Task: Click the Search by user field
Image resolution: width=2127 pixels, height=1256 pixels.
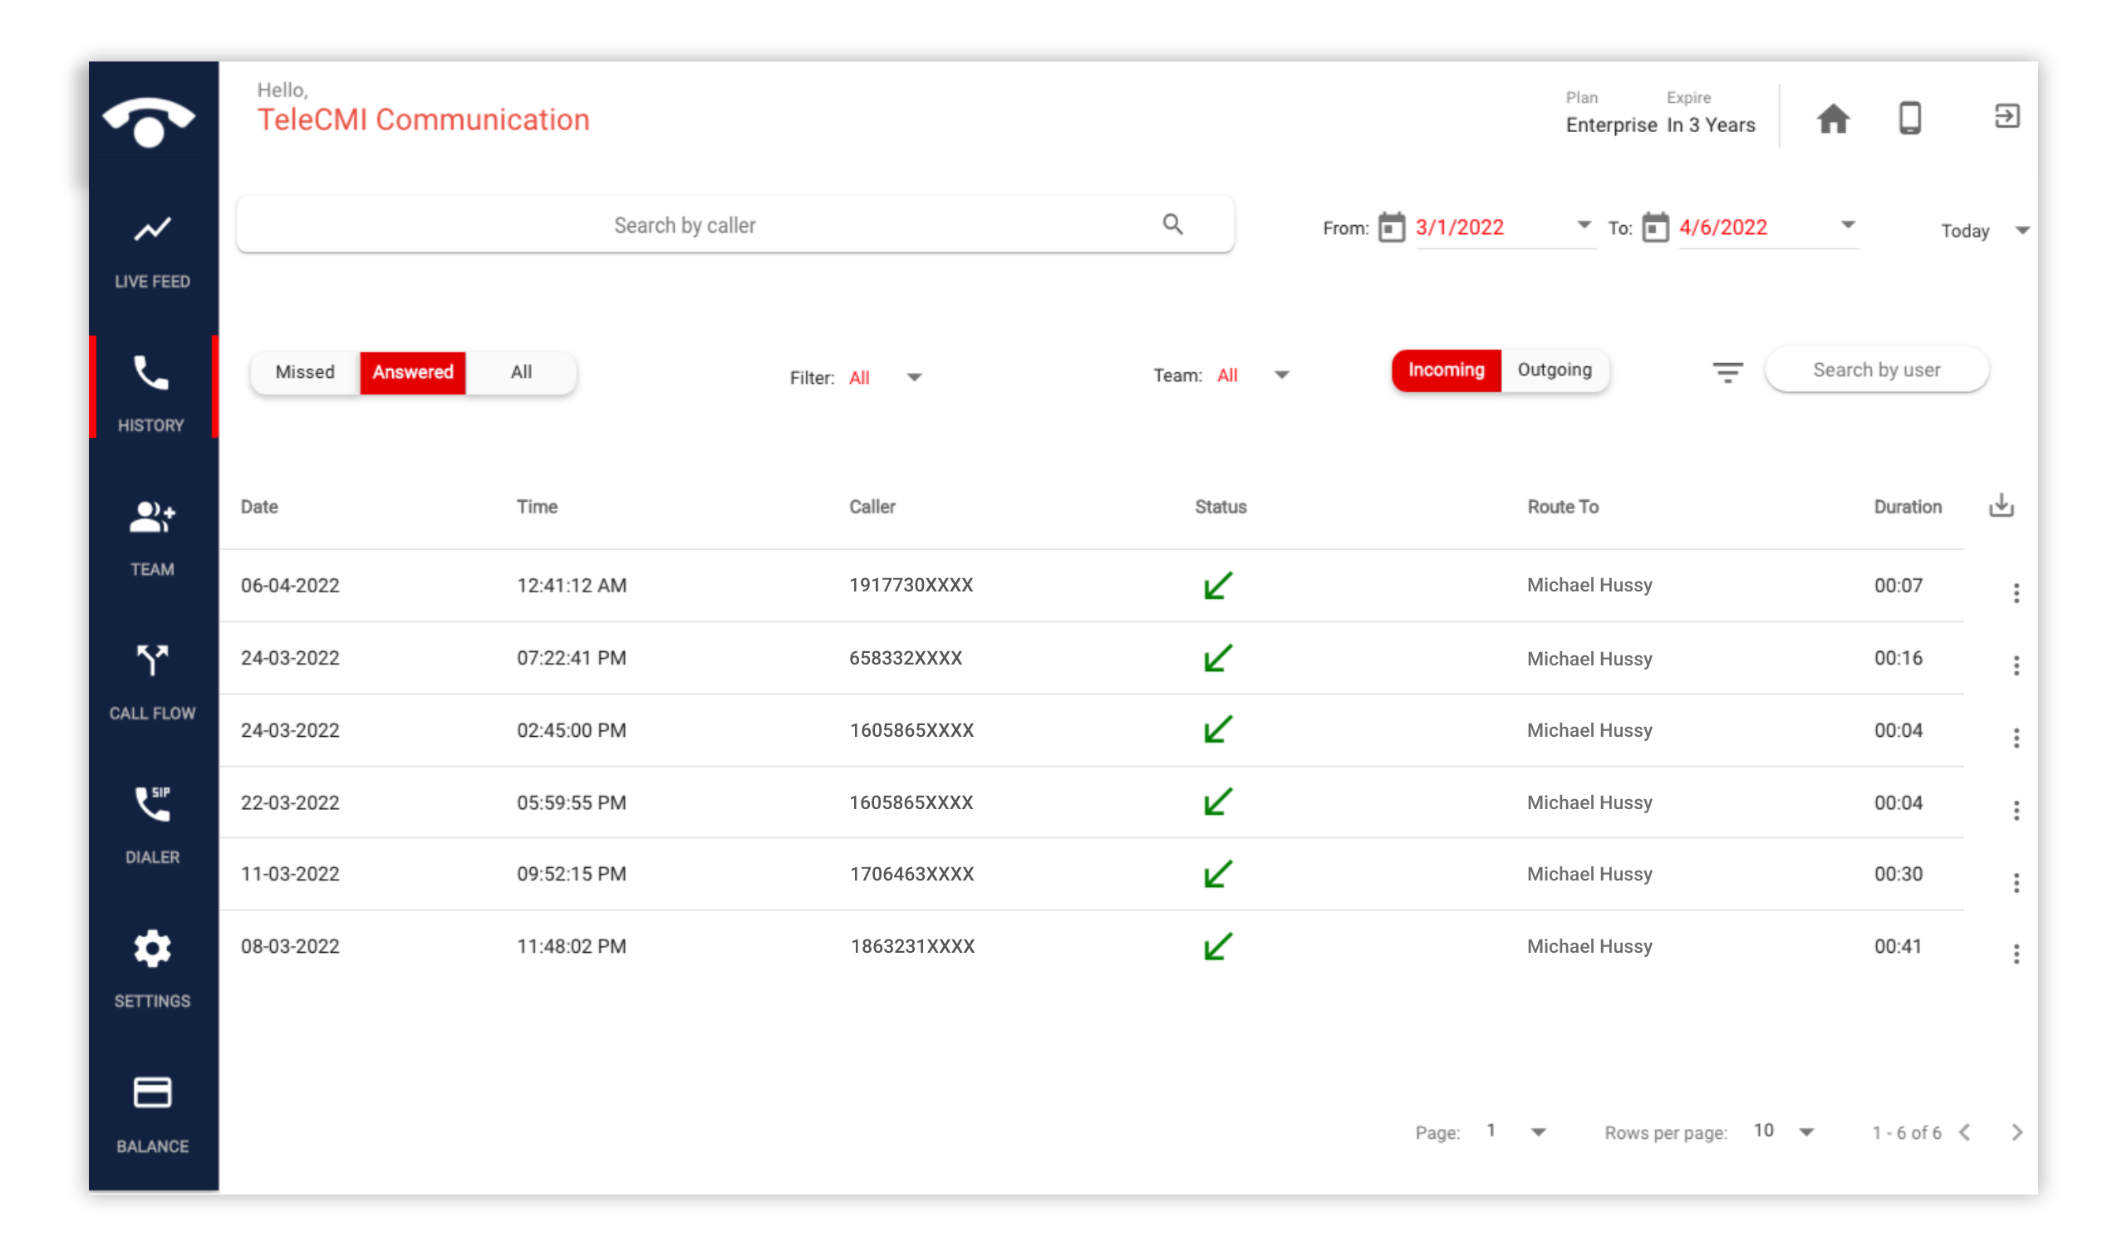Action: click(1876, 370)
